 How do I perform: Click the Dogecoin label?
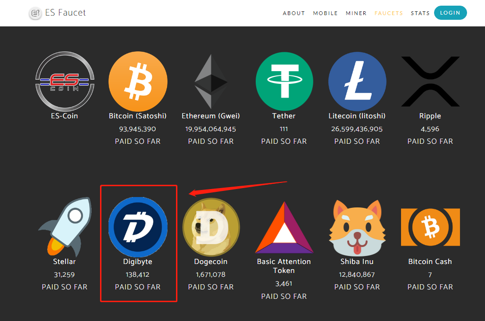[x=210, y=262]
